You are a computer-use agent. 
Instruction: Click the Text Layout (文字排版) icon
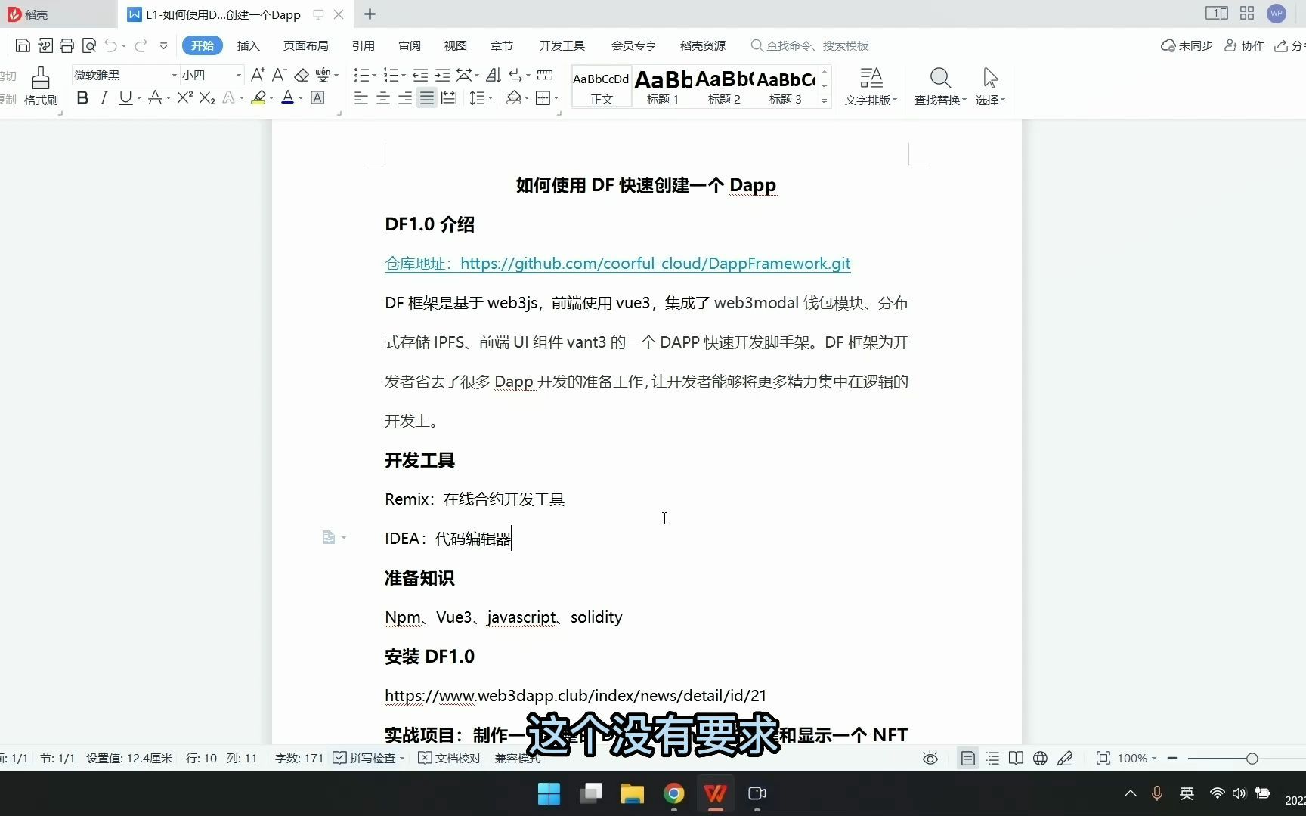[x=871, y=86]
